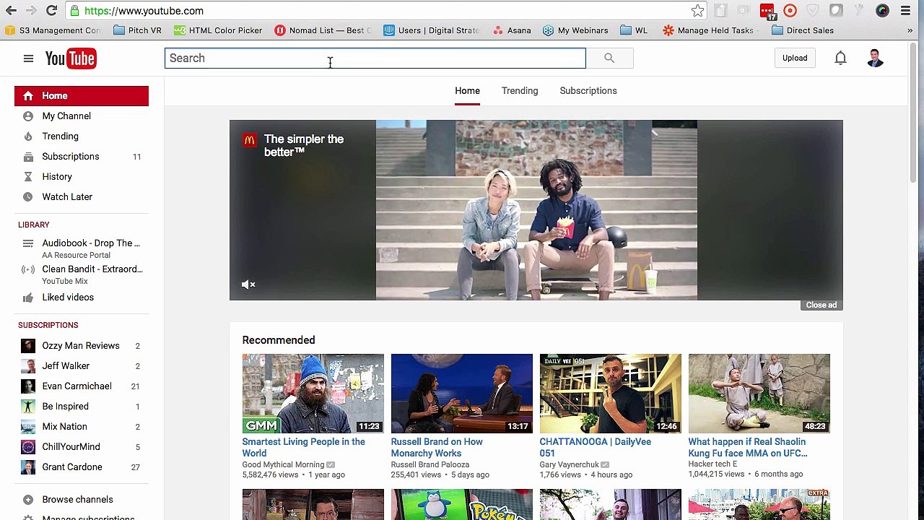Click the McDonald's ad video
The width and height of the screenshot is (924, 520).
coord(536,209)
